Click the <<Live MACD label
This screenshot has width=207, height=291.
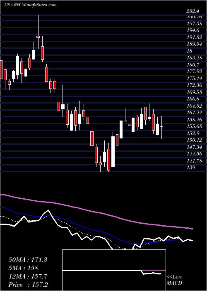pyautogui.click(x=174, y=280)
